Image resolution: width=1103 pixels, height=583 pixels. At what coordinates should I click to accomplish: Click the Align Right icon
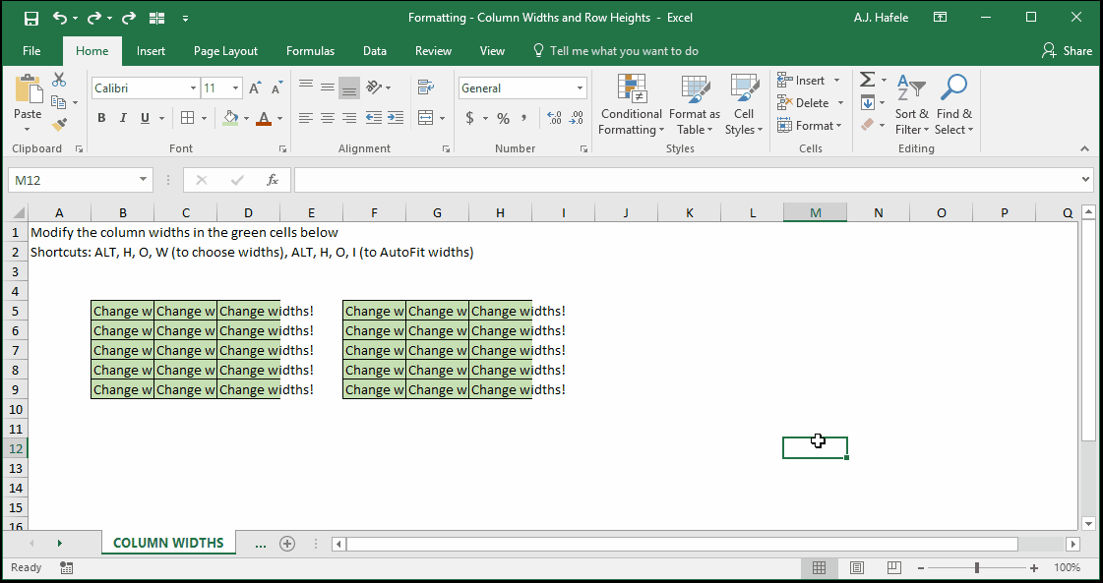[349, 117]
